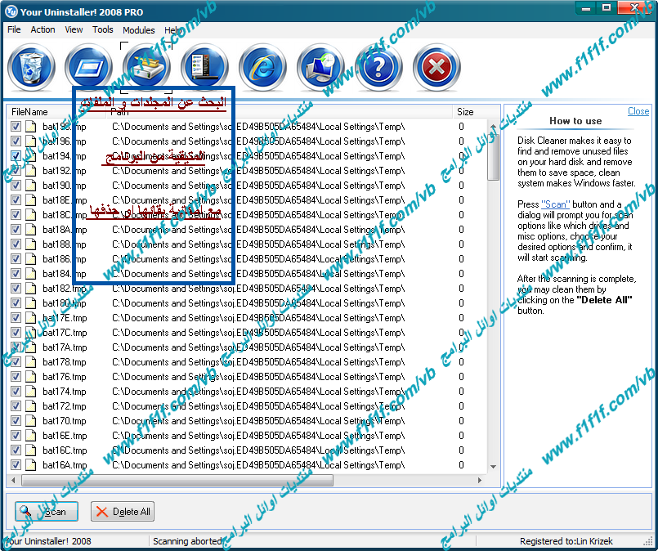Close the How to use panel link
Screen dimensions: 658x551
pyautogui.click(x=638, y=111)
